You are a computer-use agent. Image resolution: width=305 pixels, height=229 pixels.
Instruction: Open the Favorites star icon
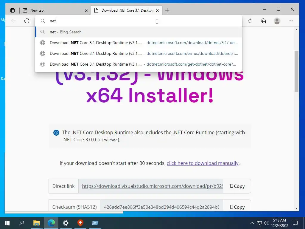pyautogui.click(x=250, y=21)
